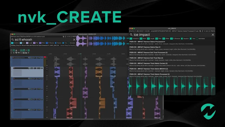
Task: Click the % Reverse number box in nvk_CREATE
Action: click(171, 39)
